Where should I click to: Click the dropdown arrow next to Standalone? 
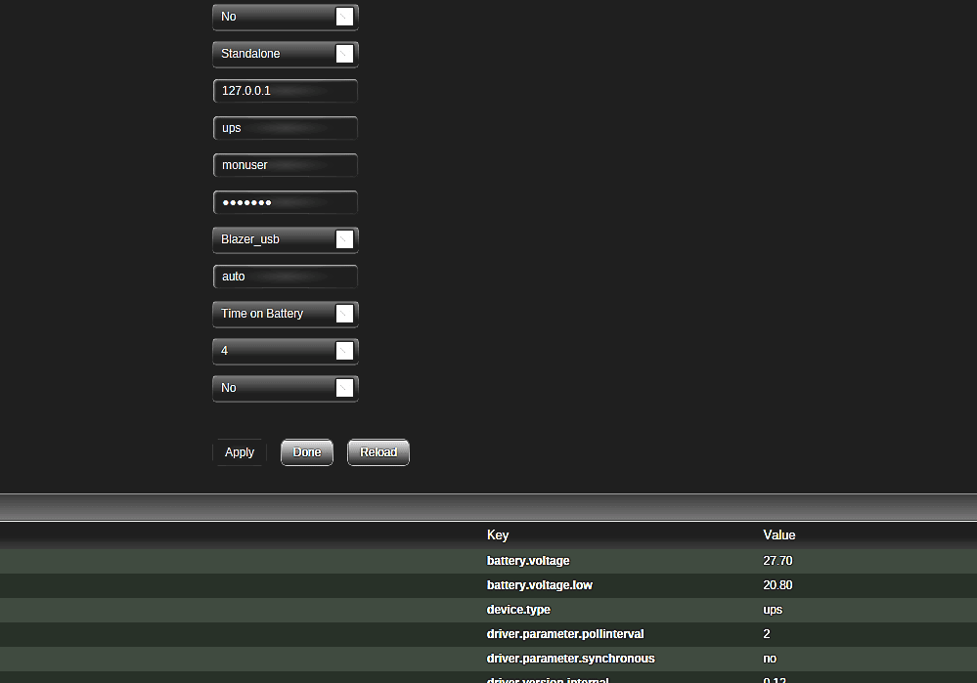[x=344, y=54]
